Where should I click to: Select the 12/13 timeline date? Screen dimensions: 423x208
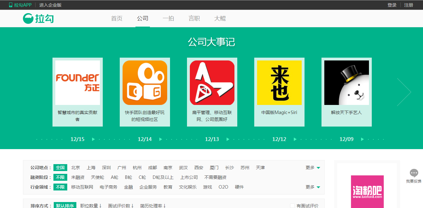[212, 139]
